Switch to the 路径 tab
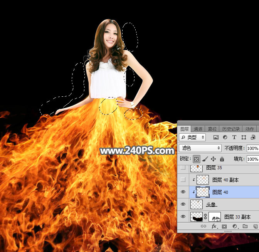 coord(212,129)
